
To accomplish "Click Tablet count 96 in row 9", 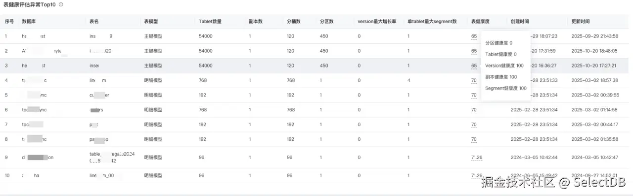I will point(201,158).
